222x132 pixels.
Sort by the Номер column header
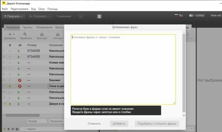point(32,45)
